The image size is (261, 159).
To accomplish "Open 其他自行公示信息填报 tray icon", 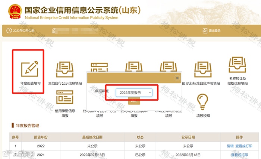I will tap(65, 69).
